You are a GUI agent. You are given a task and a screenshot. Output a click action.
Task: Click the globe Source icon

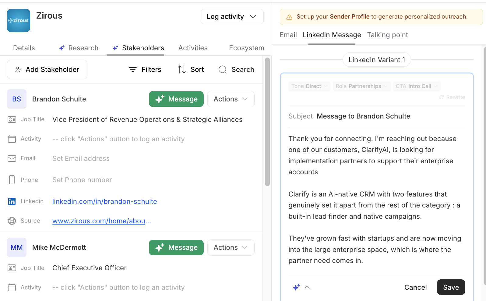(x=12, y=221)
